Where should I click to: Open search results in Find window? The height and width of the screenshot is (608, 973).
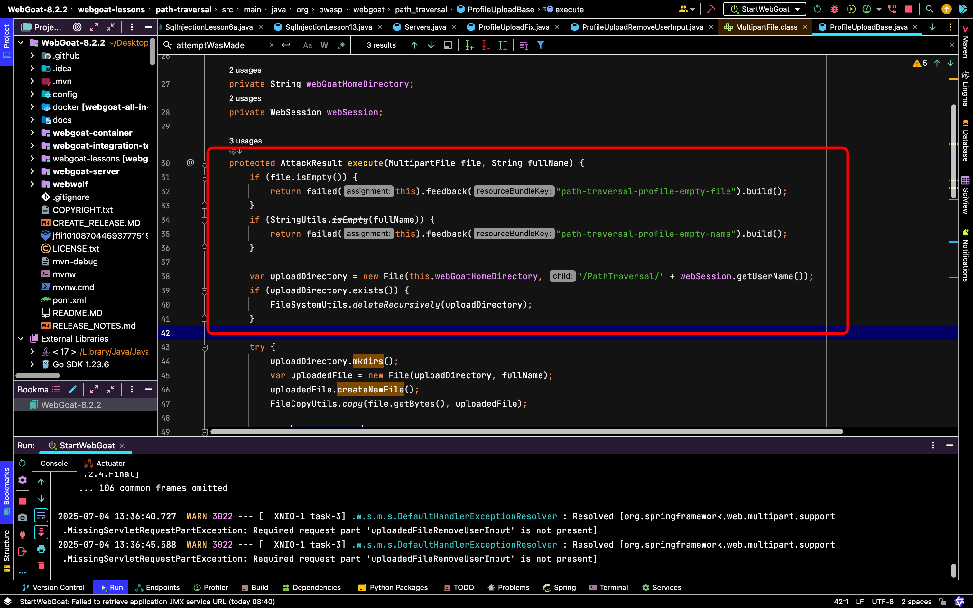448,45
